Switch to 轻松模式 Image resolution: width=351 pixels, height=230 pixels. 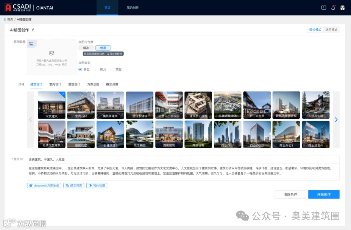click(x=315, y=30)
